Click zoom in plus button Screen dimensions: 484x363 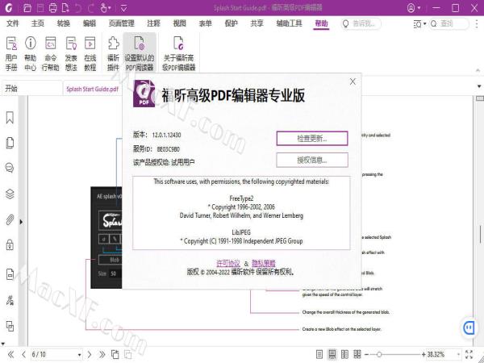[423, 355]
